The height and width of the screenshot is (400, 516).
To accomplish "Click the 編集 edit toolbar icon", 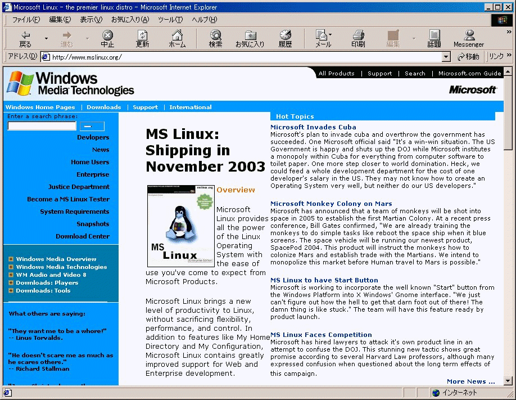I will [x=393, y=39].
